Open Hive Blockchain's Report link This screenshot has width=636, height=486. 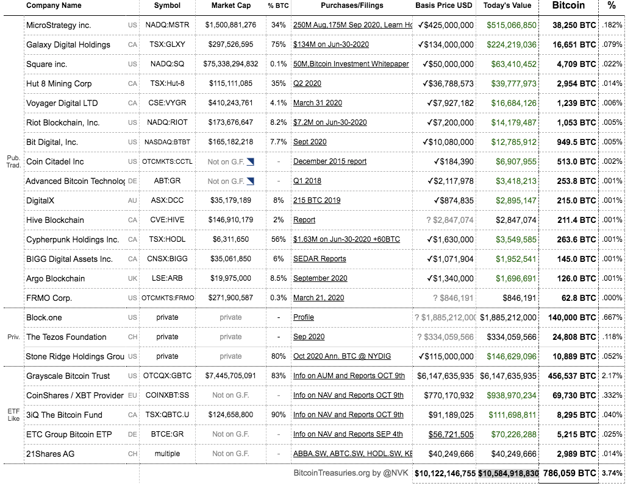pyautogui.click(x=304, y=220)
